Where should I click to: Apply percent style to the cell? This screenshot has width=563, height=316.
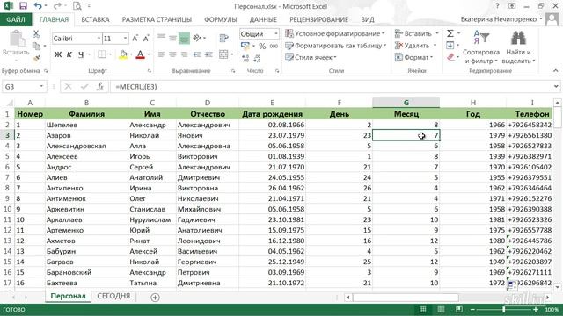click(x=262, y=47)
